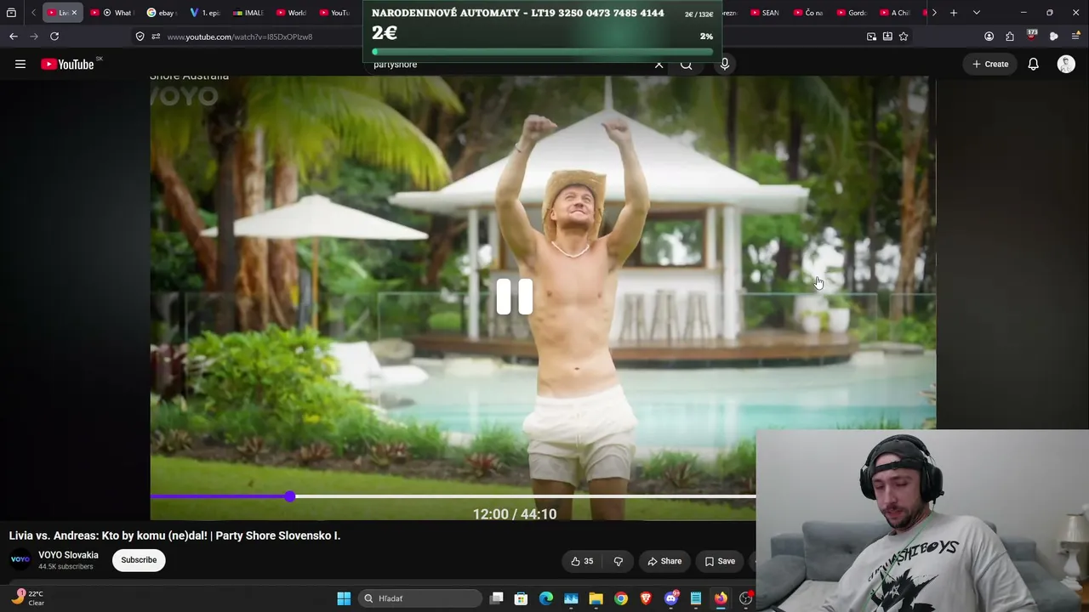Click the "44.5K subscribers" text
Image resolution: width=1089 pixels, height=612 pixels.
[66, 567]
